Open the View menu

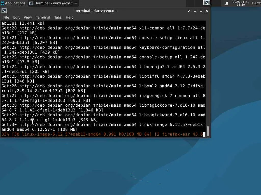coord(28,17)
